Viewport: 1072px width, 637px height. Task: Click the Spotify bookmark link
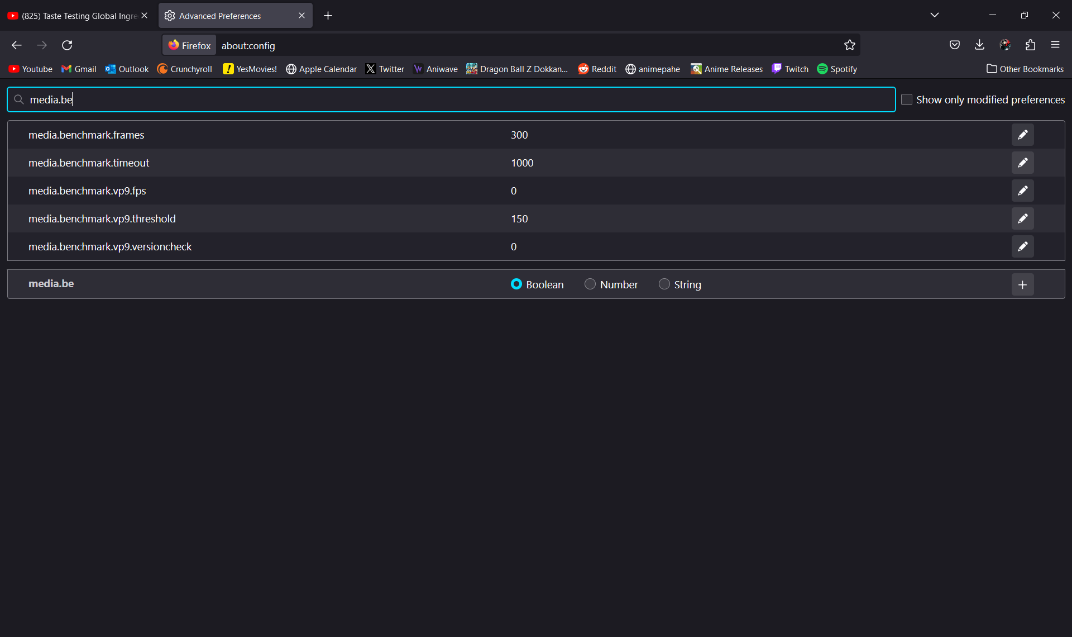pos(837,69)
